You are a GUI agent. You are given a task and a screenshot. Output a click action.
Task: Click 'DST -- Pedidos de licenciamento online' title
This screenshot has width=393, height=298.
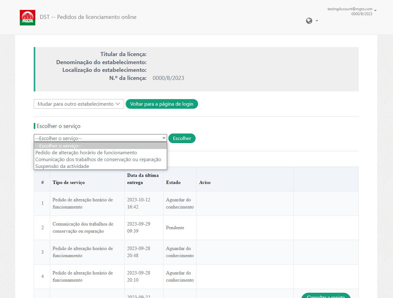click(x=88, y=17)
